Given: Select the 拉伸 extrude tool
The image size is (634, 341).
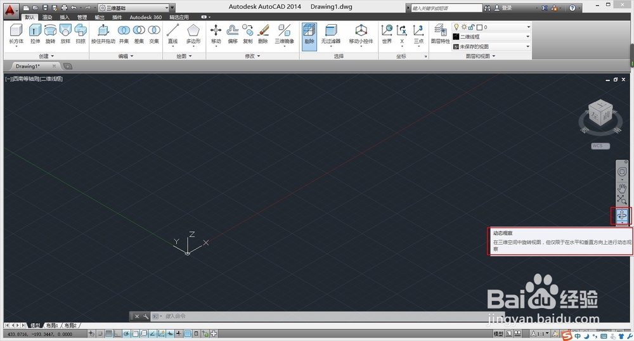Looking at the screenshot, I should coord(35,34).
